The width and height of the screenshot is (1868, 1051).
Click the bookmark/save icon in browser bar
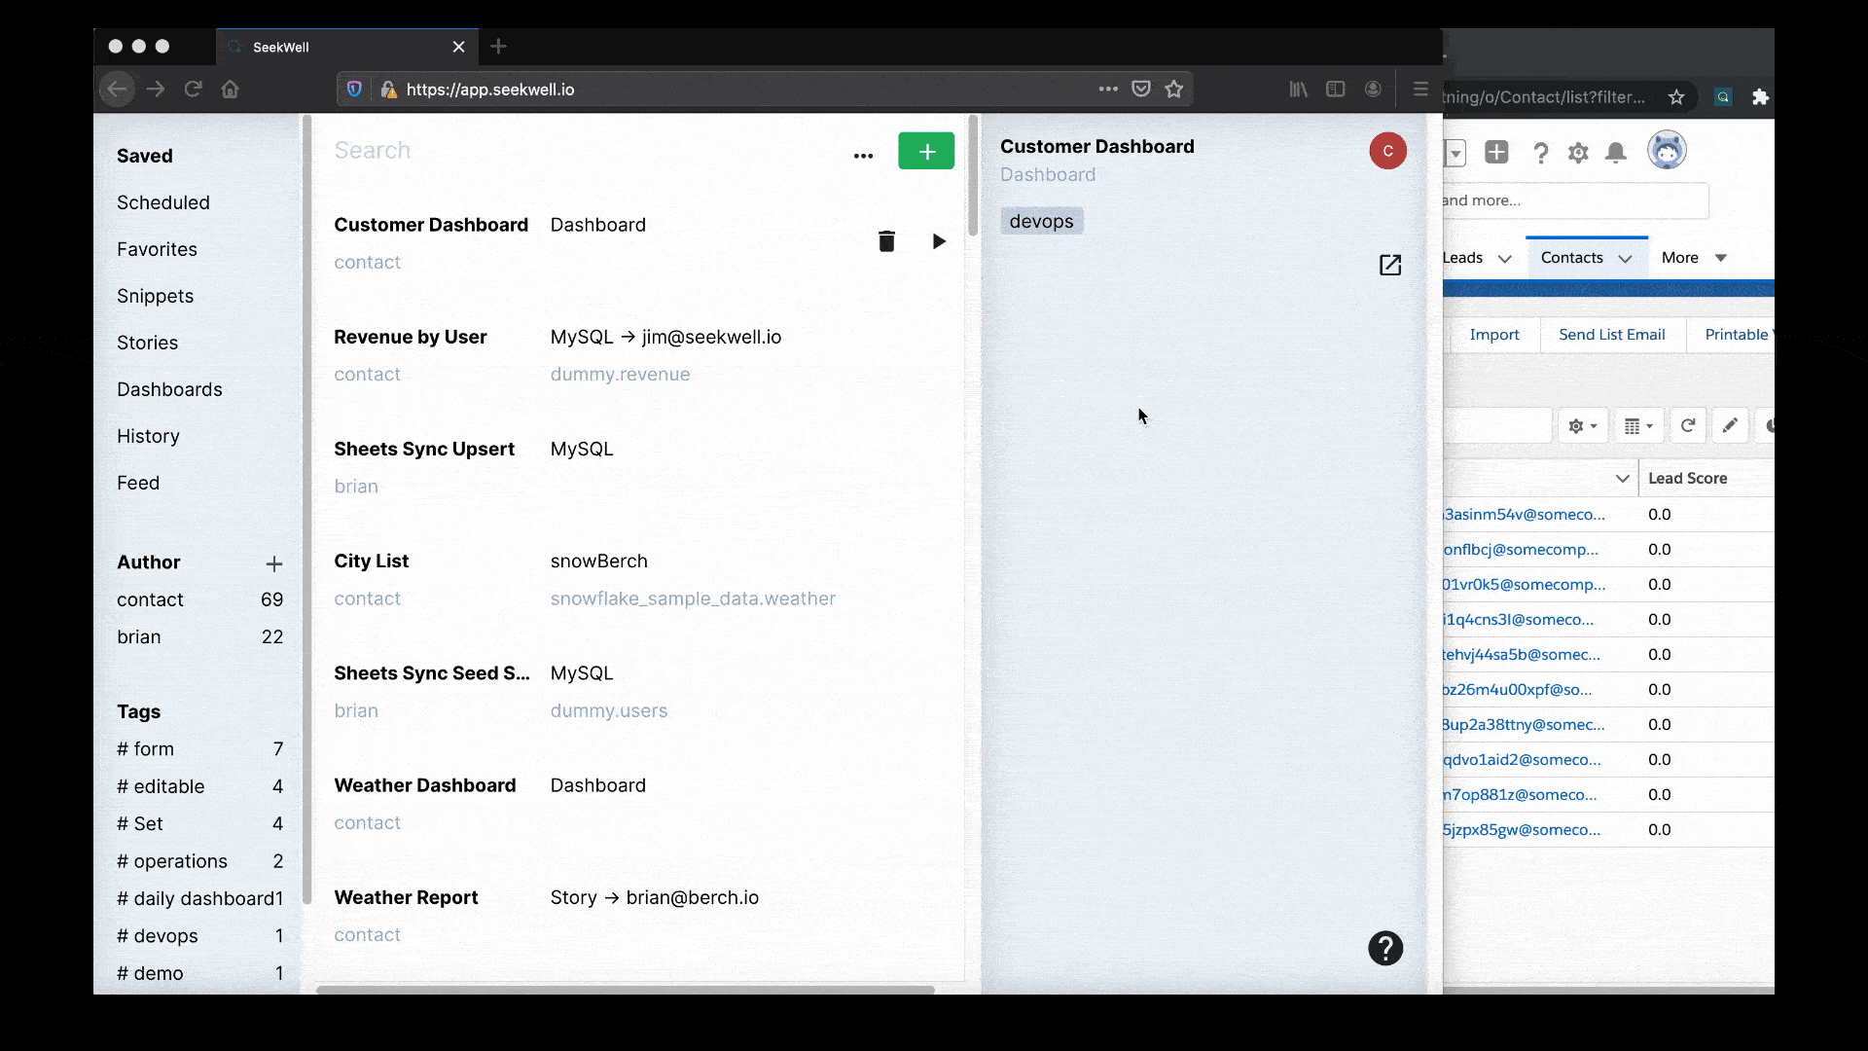tap(1174, 89)
